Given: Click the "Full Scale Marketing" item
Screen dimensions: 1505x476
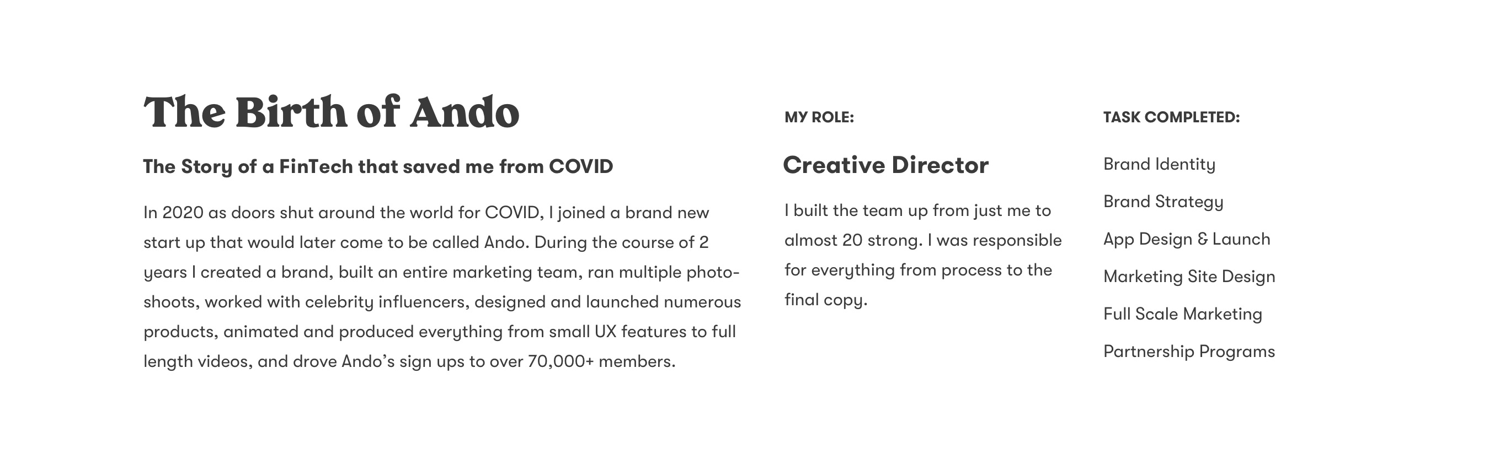Looking at the screenshot, I should pyautogui.click(x=1182, y=314).
